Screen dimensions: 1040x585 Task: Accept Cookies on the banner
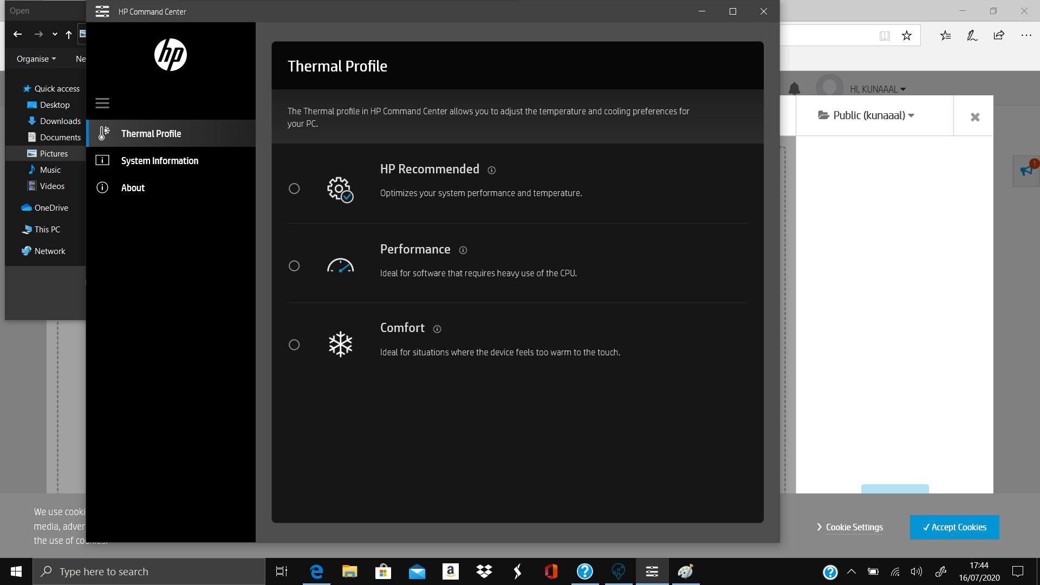(x=954, y=527)
